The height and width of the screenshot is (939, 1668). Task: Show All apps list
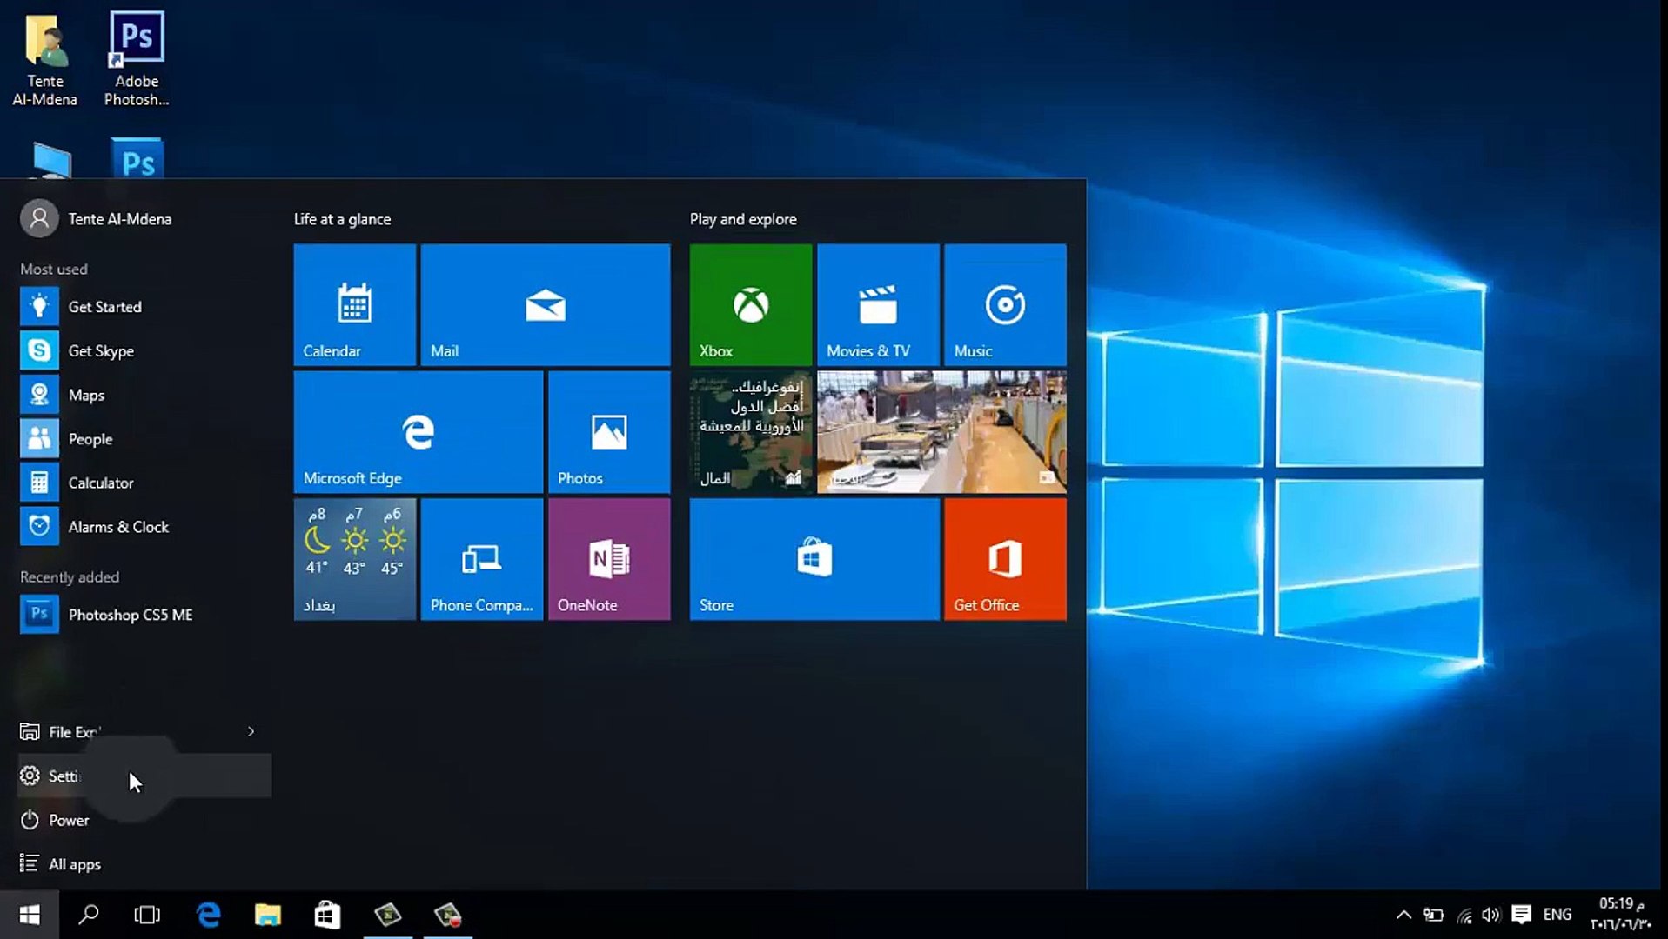(144, 864)
